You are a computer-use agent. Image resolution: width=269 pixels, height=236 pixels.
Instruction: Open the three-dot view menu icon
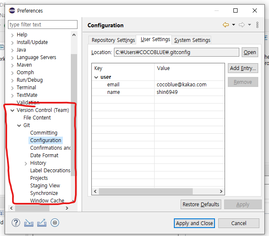257,25
